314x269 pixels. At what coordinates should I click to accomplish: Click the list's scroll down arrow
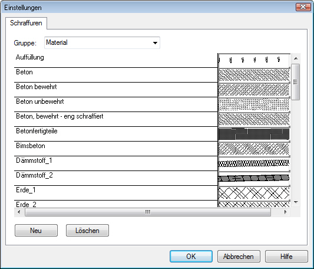click(296, 202)
